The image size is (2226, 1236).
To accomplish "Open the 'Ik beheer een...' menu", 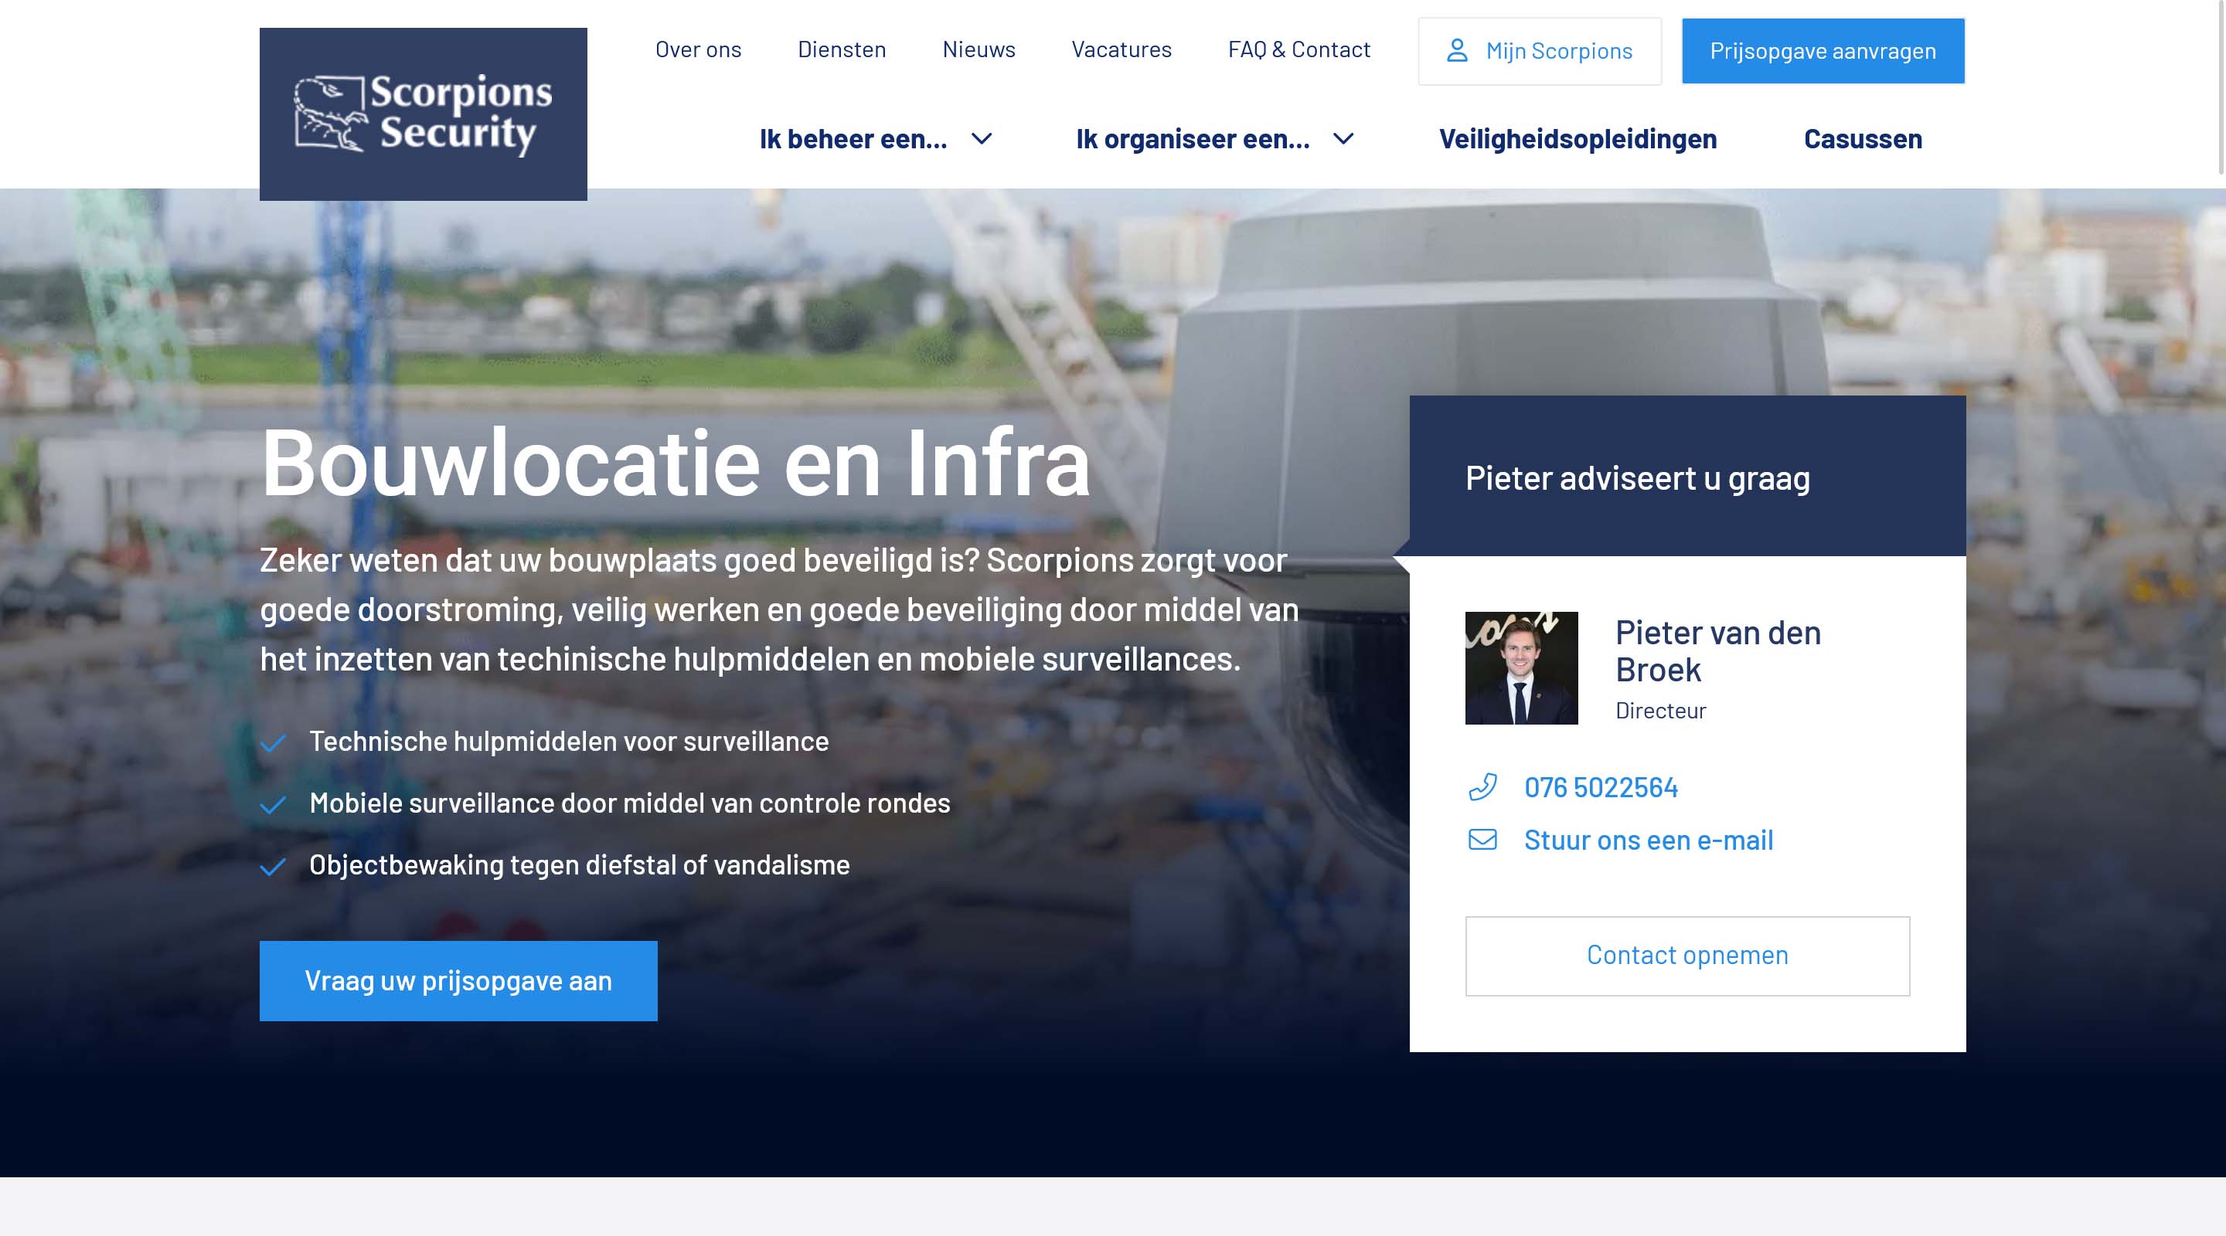I will (853, 139).
